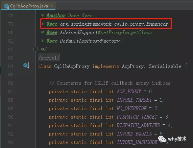Click the Java class file icon on the tab

coord(6,6)
